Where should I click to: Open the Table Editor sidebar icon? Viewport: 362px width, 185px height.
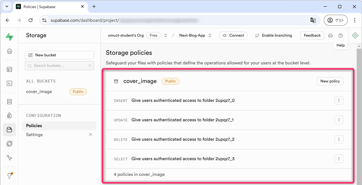point(9,70)
